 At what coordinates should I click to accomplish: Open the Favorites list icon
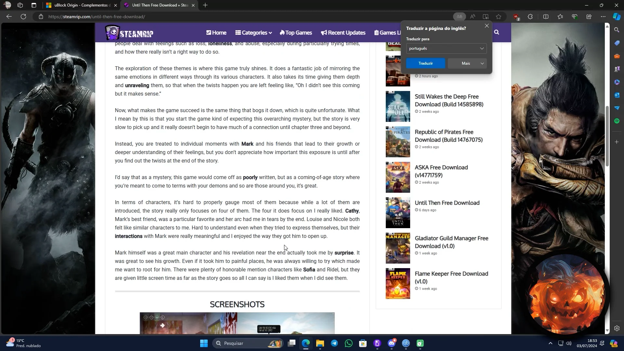point(560,17)
